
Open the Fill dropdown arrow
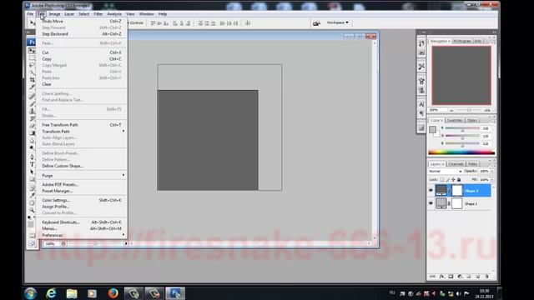pyautogui.click(x=492, y=180)
